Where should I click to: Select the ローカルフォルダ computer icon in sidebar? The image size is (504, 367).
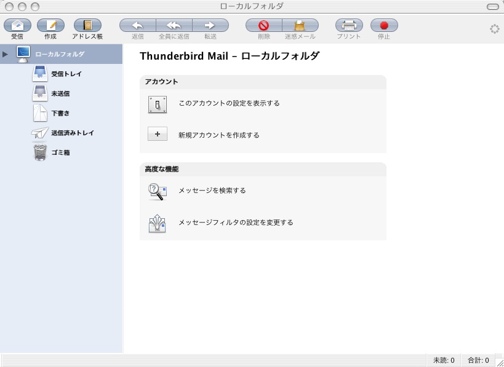[x=23, y=54]
